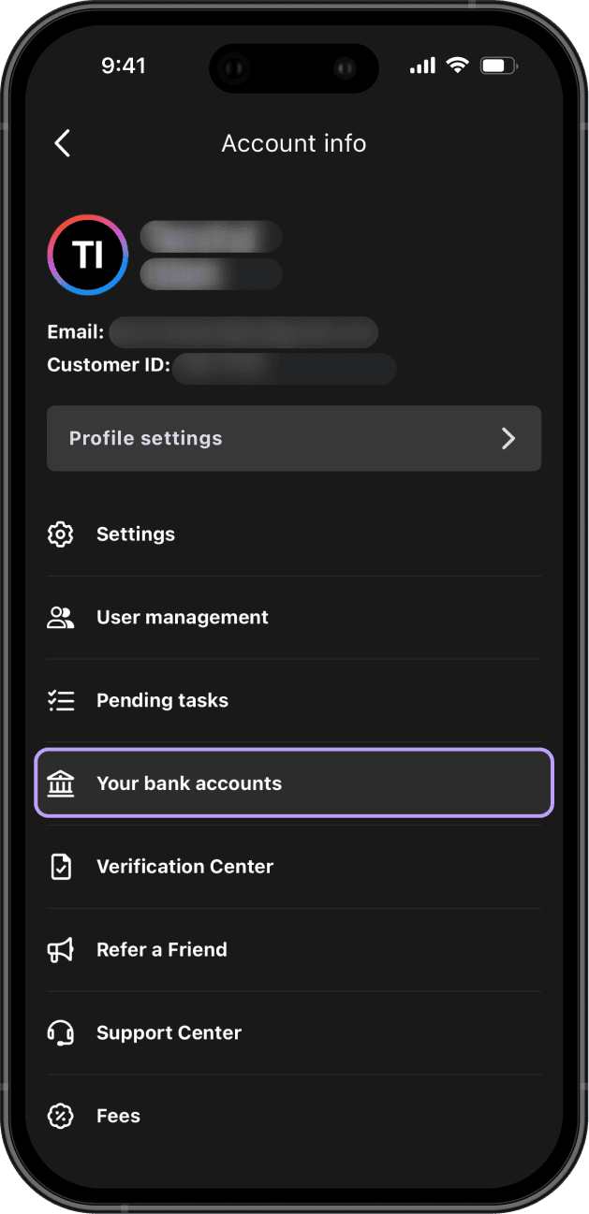This screenshot has height=1214, width=589.
Task: Open the Settings menu item
Action: tap(294, 534)
